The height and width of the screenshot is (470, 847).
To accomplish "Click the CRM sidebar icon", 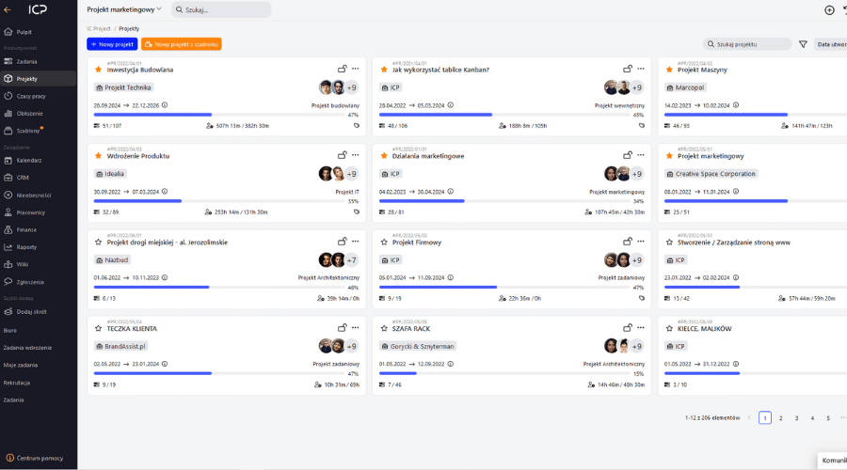I will coord(8,178).
